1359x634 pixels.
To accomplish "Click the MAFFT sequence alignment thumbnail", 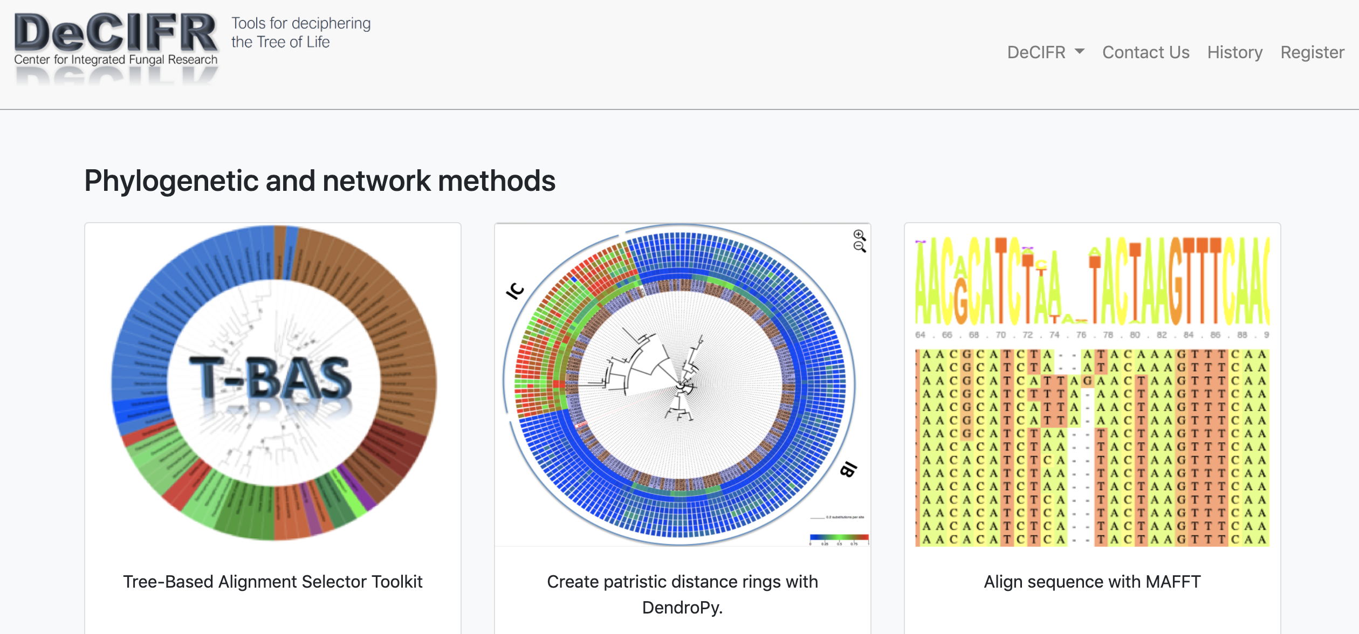I will tap(1092, 392).
